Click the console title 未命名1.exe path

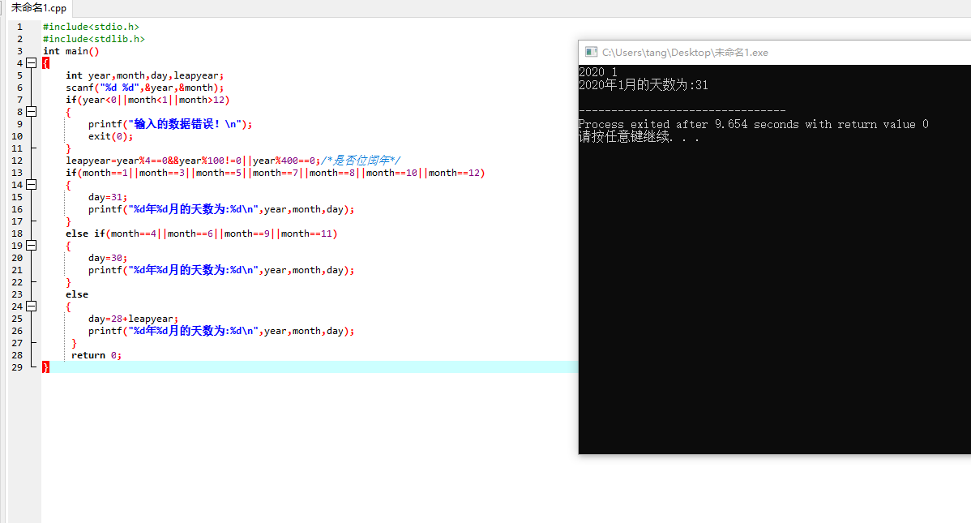click(x=685, y=53)
